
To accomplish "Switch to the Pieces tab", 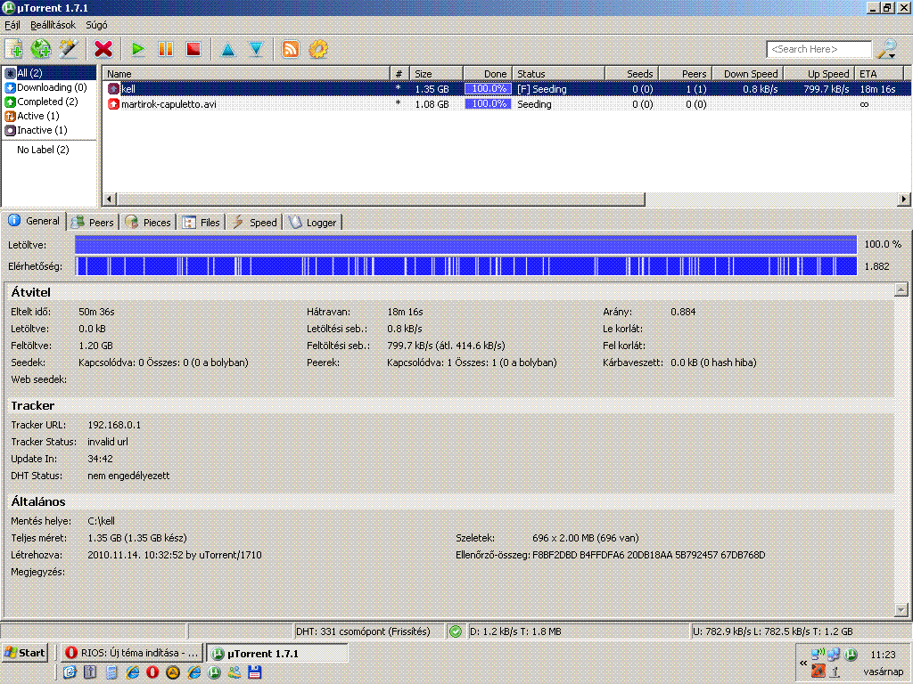I will coord(149,222).
